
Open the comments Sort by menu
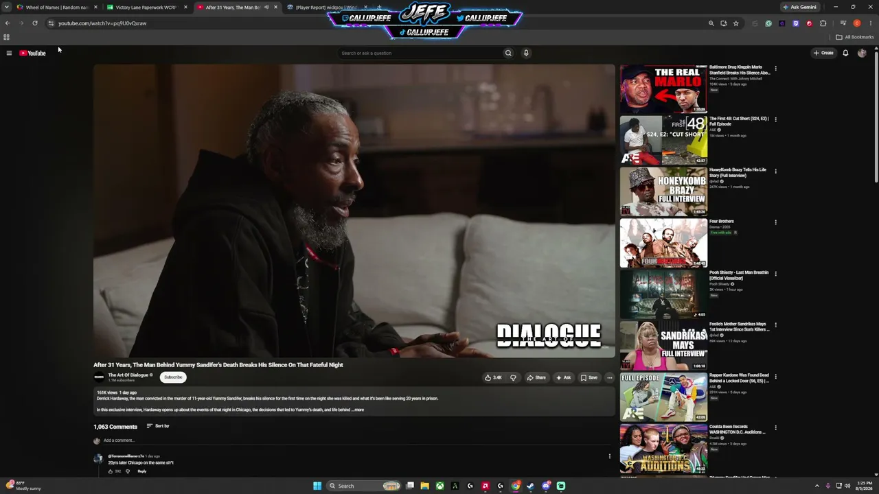[x=158, y=426]
